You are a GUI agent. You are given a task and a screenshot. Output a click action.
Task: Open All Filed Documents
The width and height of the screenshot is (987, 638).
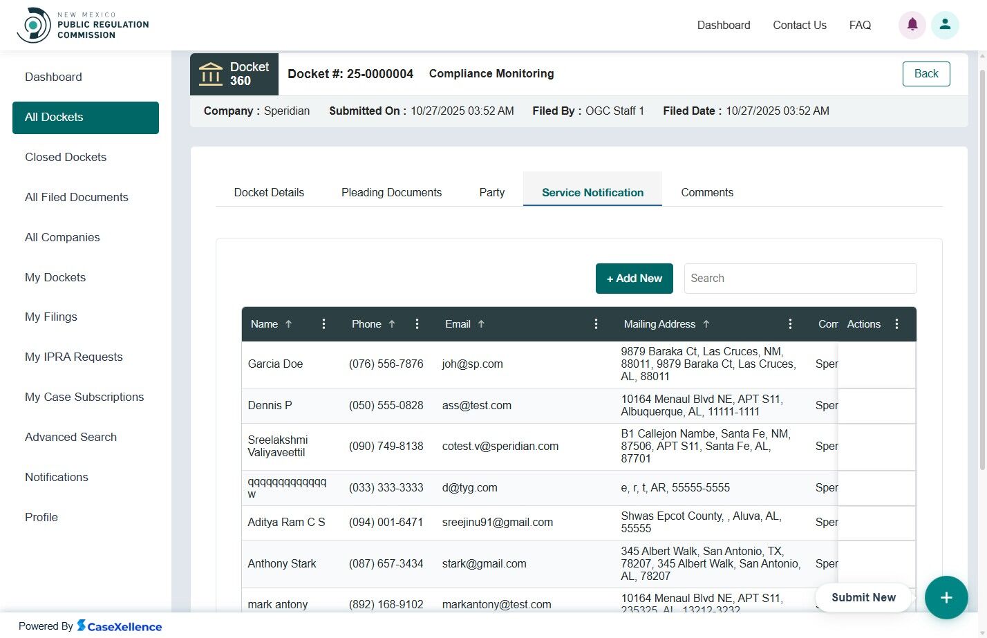tap(77, 198)
